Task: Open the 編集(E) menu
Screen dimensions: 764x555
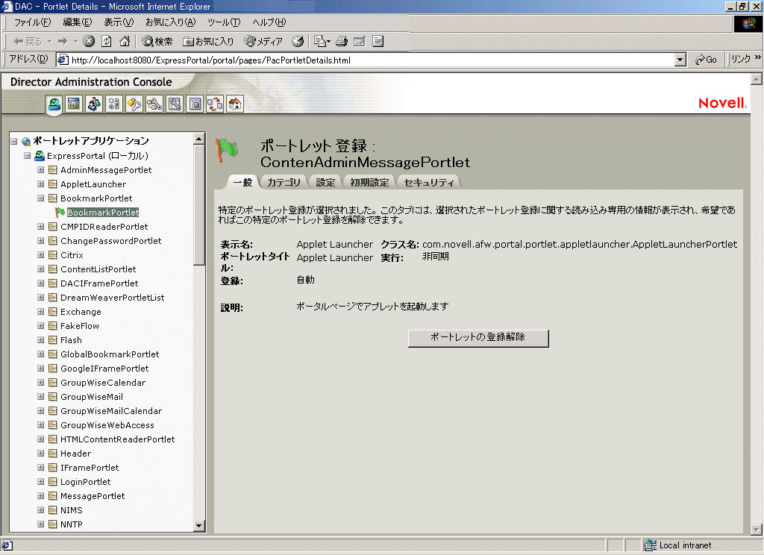Action: [x=78, y=22]
